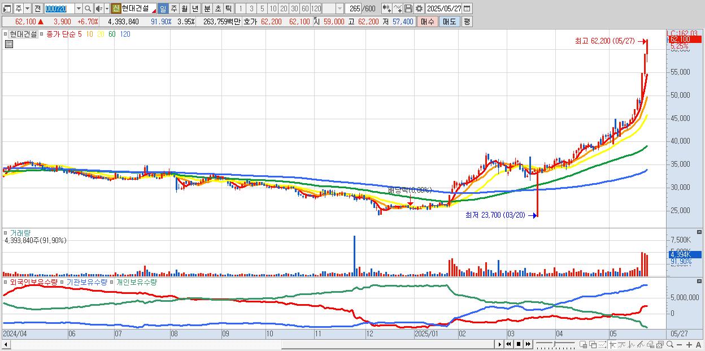The image size is (705, 351).
Task: Click the speaker sound icon in toolbar
Action: (99, 8)
